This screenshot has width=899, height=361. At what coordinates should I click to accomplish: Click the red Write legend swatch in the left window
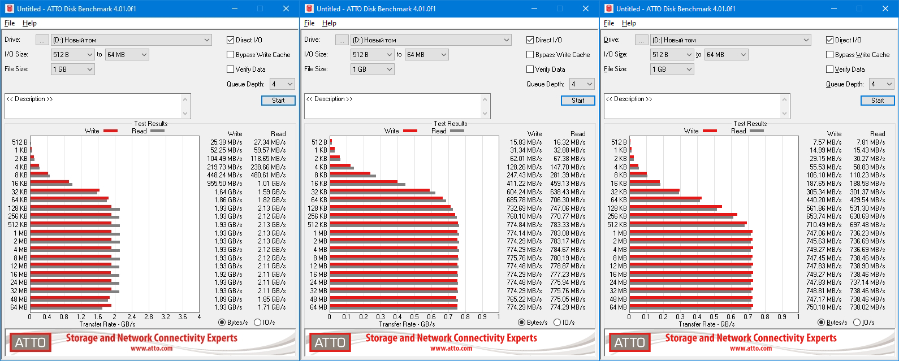(111, 131)
